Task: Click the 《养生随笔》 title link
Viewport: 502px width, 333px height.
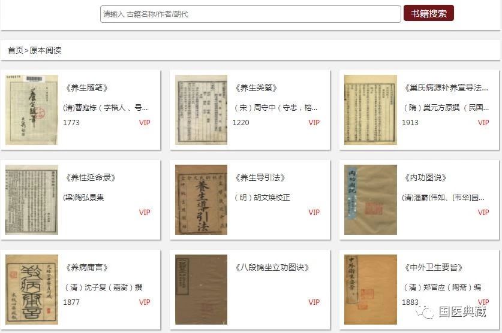Action: click(86, 88)
